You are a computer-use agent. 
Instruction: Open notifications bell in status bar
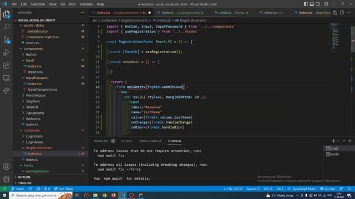tap(349, 189)
